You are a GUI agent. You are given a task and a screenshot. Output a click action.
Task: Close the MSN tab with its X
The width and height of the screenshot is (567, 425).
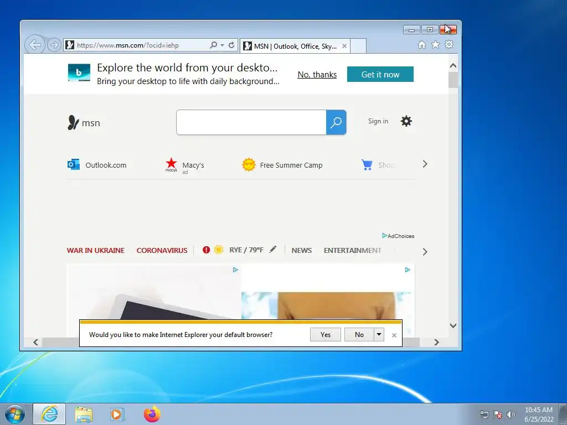coord(344,46)
